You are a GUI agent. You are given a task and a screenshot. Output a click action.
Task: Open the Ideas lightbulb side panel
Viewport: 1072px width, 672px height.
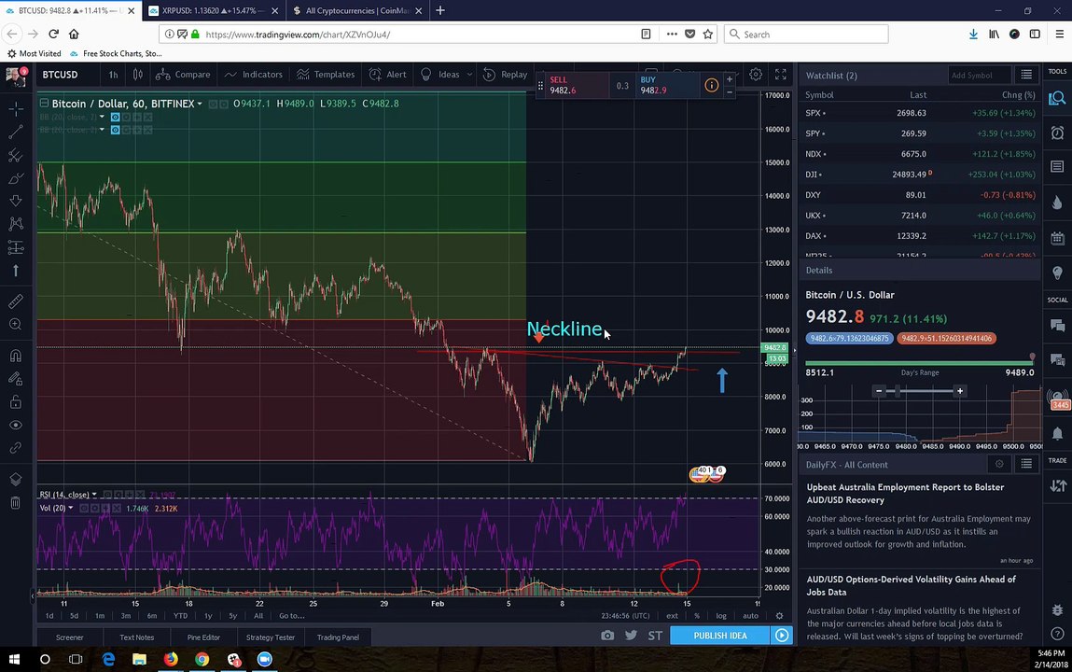coord(1057,273)
